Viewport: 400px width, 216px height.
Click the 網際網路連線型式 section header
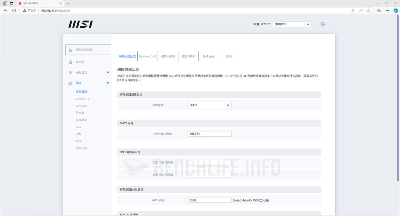click(x=219, y=95)
